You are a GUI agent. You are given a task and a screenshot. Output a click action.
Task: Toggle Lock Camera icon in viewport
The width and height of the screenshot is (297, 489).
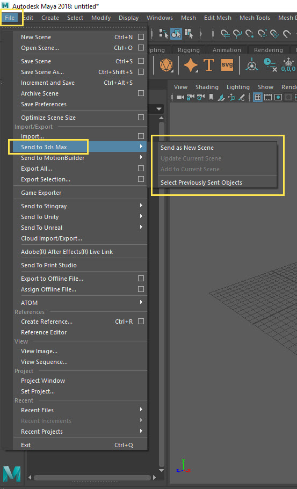point(190,97)
